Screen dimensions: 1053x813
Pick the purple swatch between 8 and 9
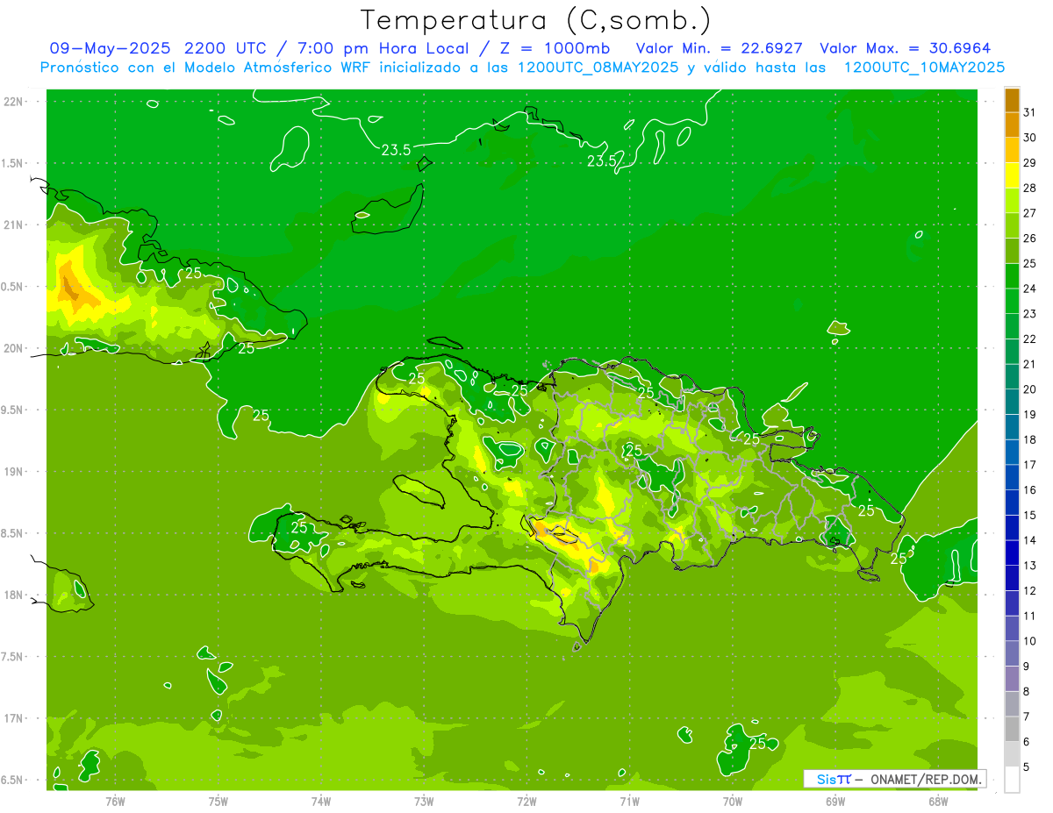coord(1012,679)
